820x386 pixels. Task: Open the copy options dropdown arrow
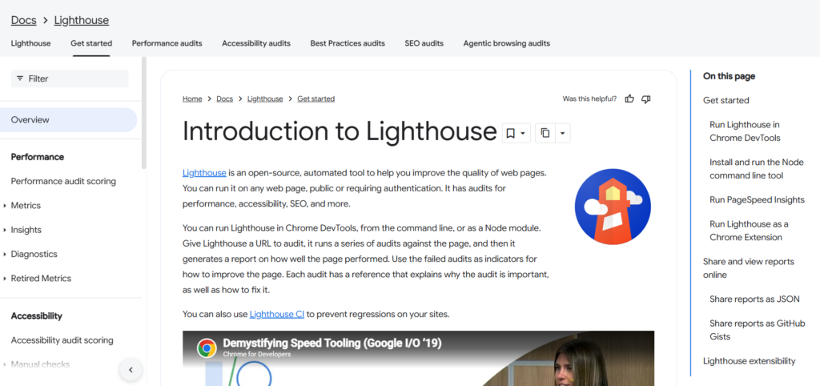(x=562, y=134)
